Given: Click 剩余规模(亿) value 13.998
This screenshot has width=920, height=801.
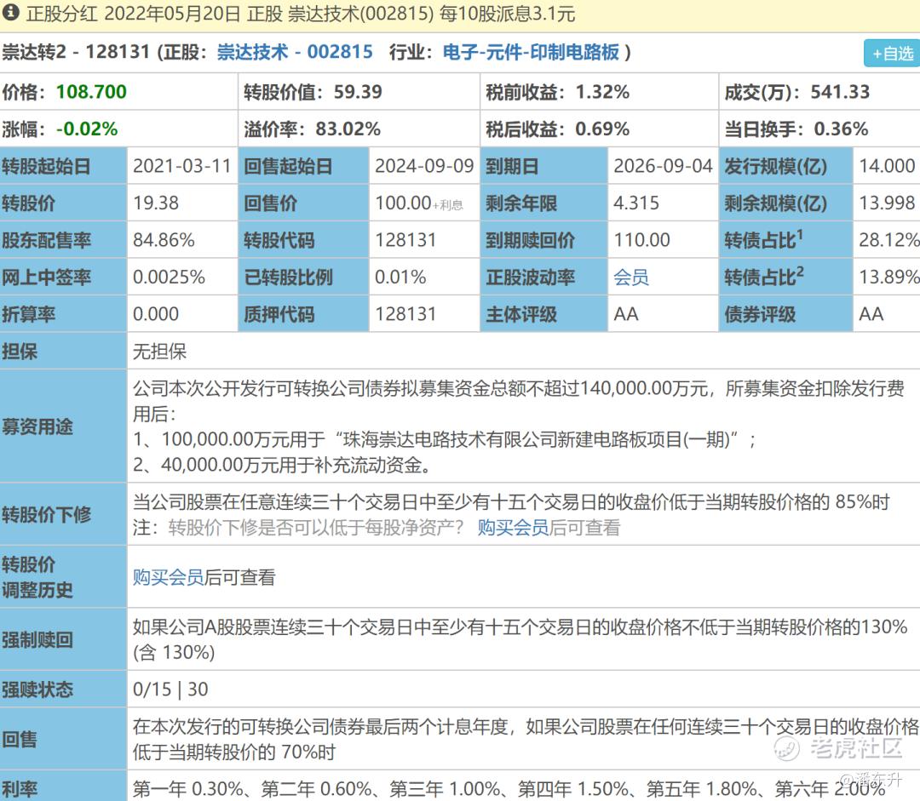Looking at the screenshot, I should (887, 203).
